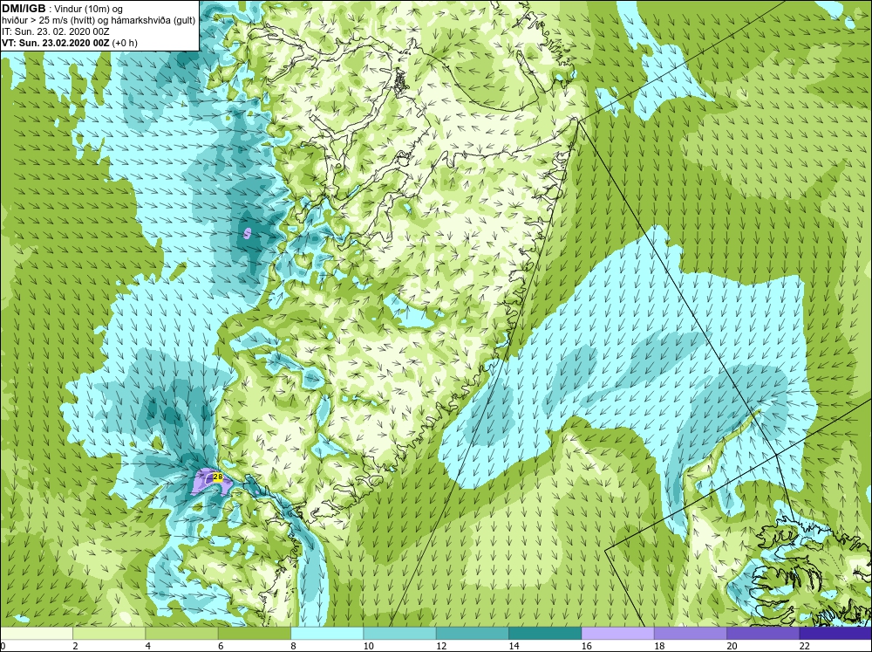
Task: Click the 'IT: Sun. 23. 02. 2020 00Z' line
Action: pyautogui.click(x=56, y=31)
